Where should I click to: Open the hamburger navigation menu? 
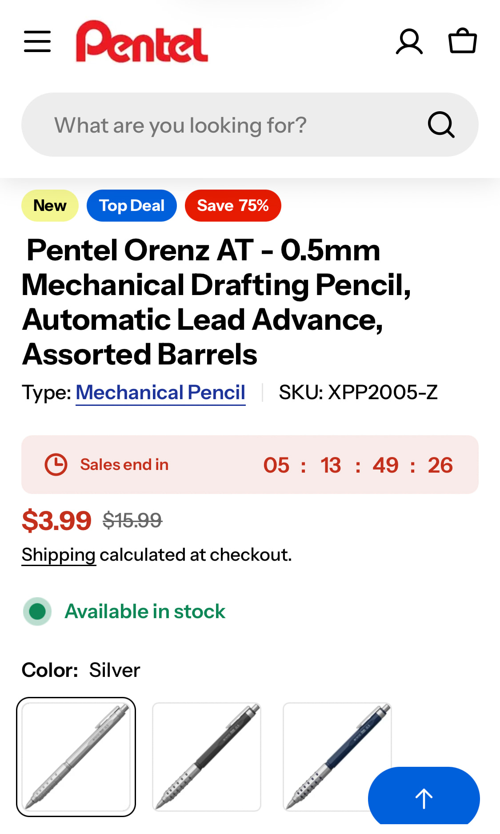[37, 41]
